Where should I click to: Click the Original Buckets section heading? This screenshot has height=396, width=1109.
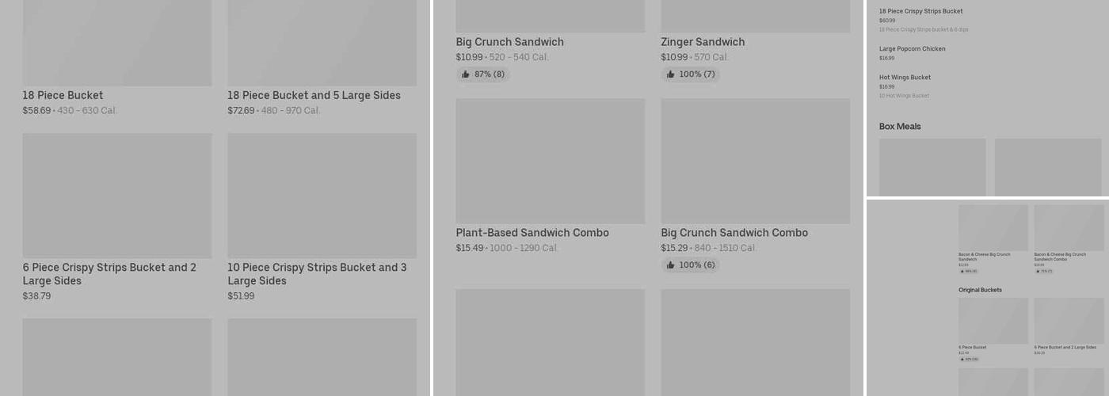[980, 290]
